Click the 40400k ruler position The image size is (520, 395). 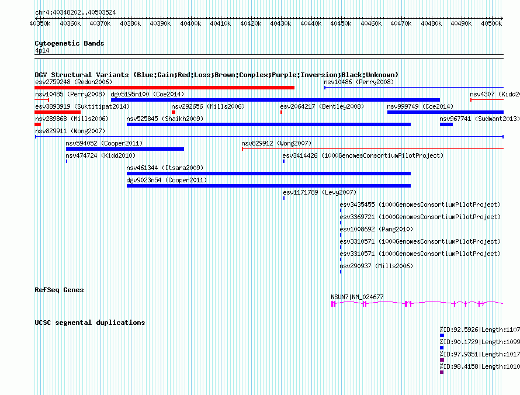coord(190,23)
